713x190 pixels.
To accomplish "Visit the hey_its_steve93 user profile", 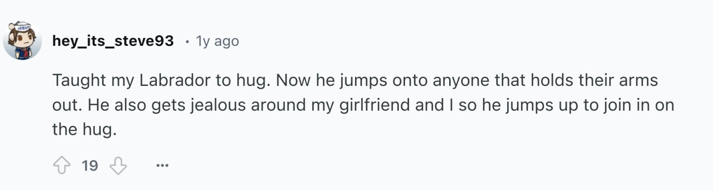I will click(113, 41).
